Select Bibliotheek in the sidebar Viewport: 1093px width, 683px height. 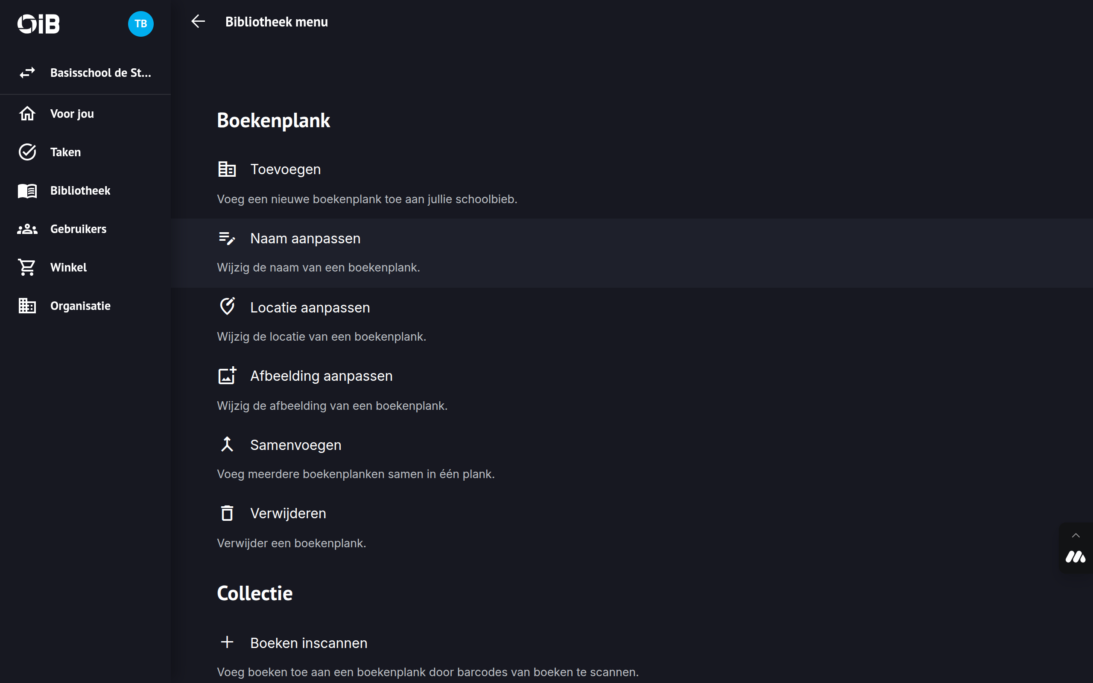80,191
